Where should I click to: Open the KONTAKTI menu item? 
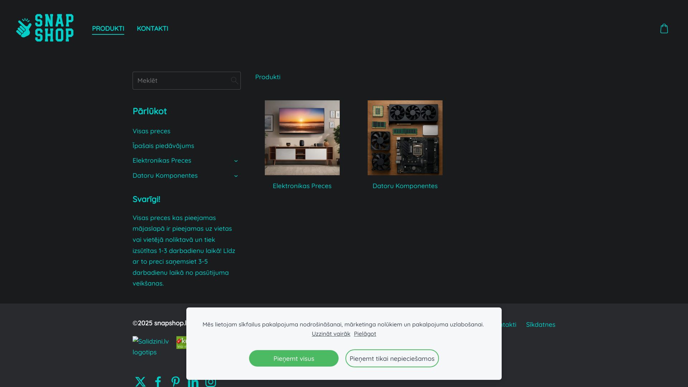click(153, 28)
